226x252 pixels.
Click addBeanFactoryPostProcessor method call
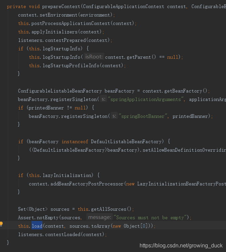click(87, 184)
